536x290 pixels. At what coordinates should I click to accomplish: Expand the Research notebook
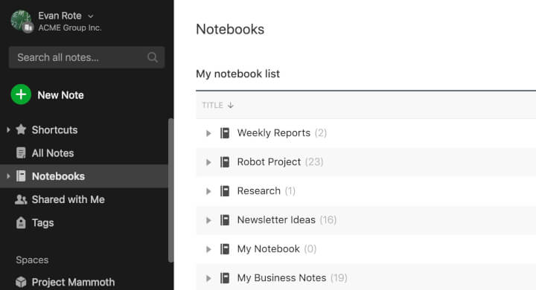(x=208, y=191)
